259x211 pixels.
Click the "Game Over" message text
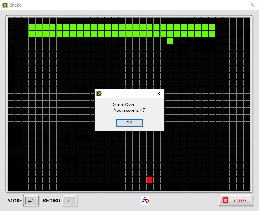pyautogui.click(x=124, y=105)
